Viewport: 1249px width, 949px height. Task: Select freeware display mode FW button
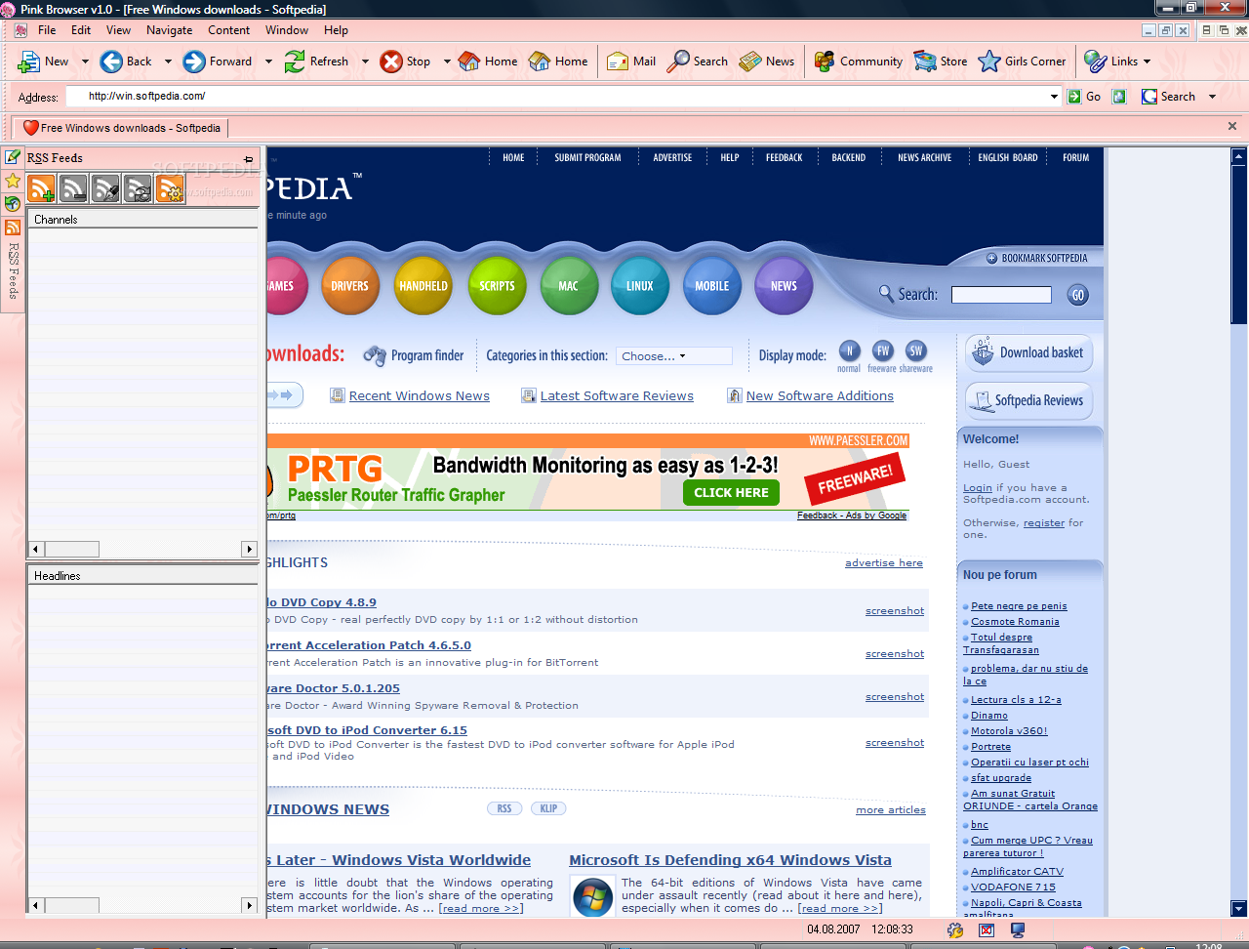(882, 351)
